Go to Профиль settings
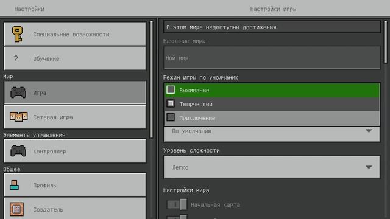Image resolution: width=390 pixels, height=219 pixels. pos(75,185)
